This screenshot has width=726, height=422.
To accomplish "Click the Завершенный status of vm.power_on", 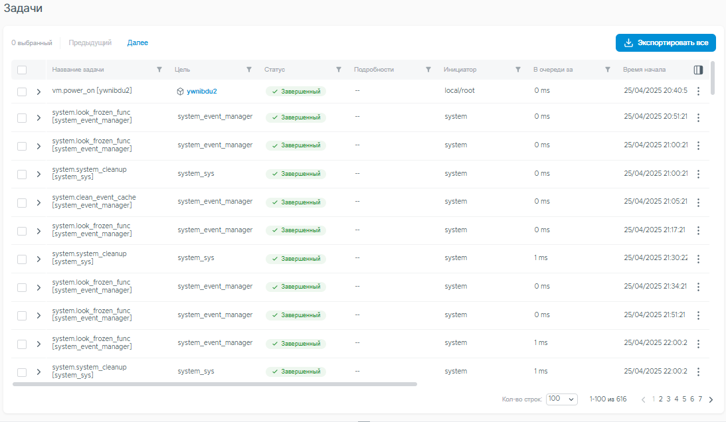I will pos(296,91).
